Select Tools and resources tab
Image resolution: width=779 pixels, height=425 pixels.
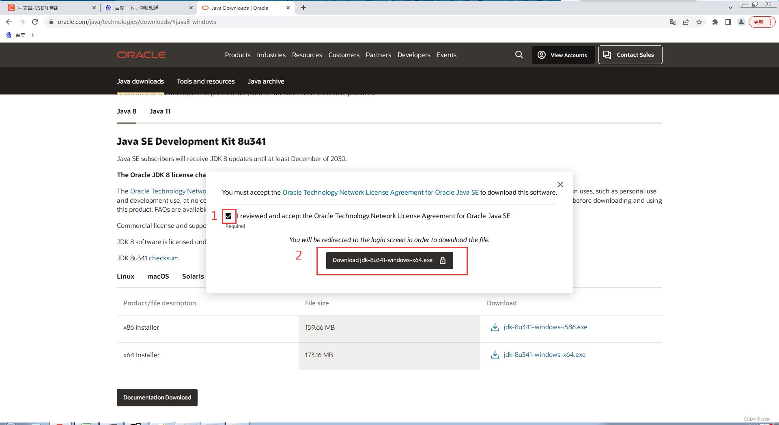click(x=206, y=81)
